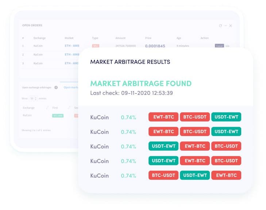Click the Age column header in Open Orders

click(179, 38)
